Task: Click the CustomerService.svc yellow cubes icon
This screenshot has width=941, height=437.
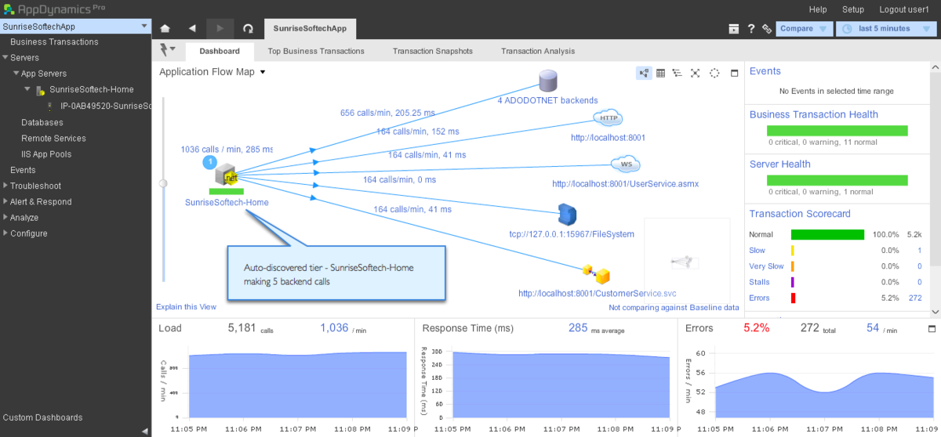Action: tap(596, 274)
